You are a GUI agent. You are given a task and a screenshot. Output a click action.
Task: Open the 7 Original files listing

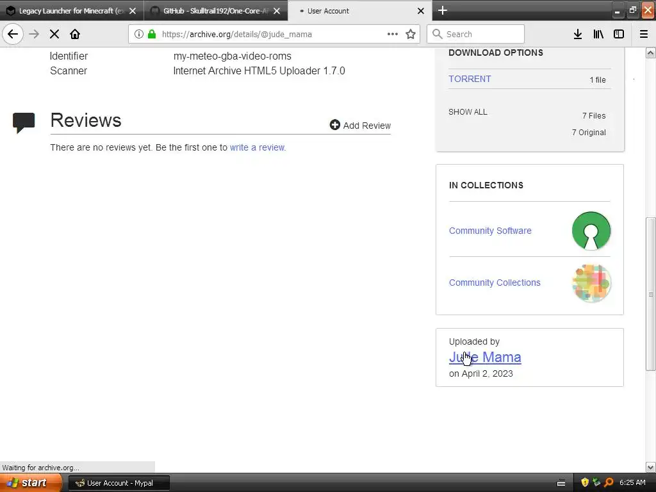coord(589,132)
